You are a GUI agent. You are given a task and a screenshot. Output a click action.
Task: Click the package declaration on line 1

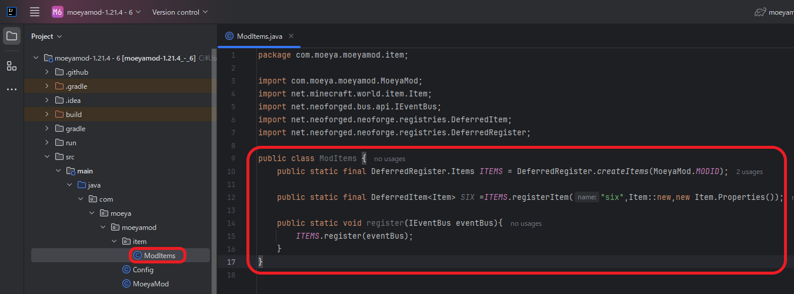333,55
